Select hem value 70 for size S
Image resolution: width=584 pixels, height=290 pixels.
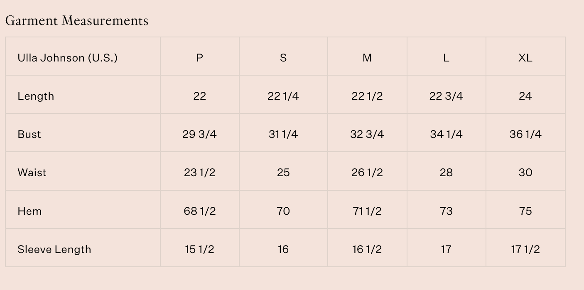(283, 211)
